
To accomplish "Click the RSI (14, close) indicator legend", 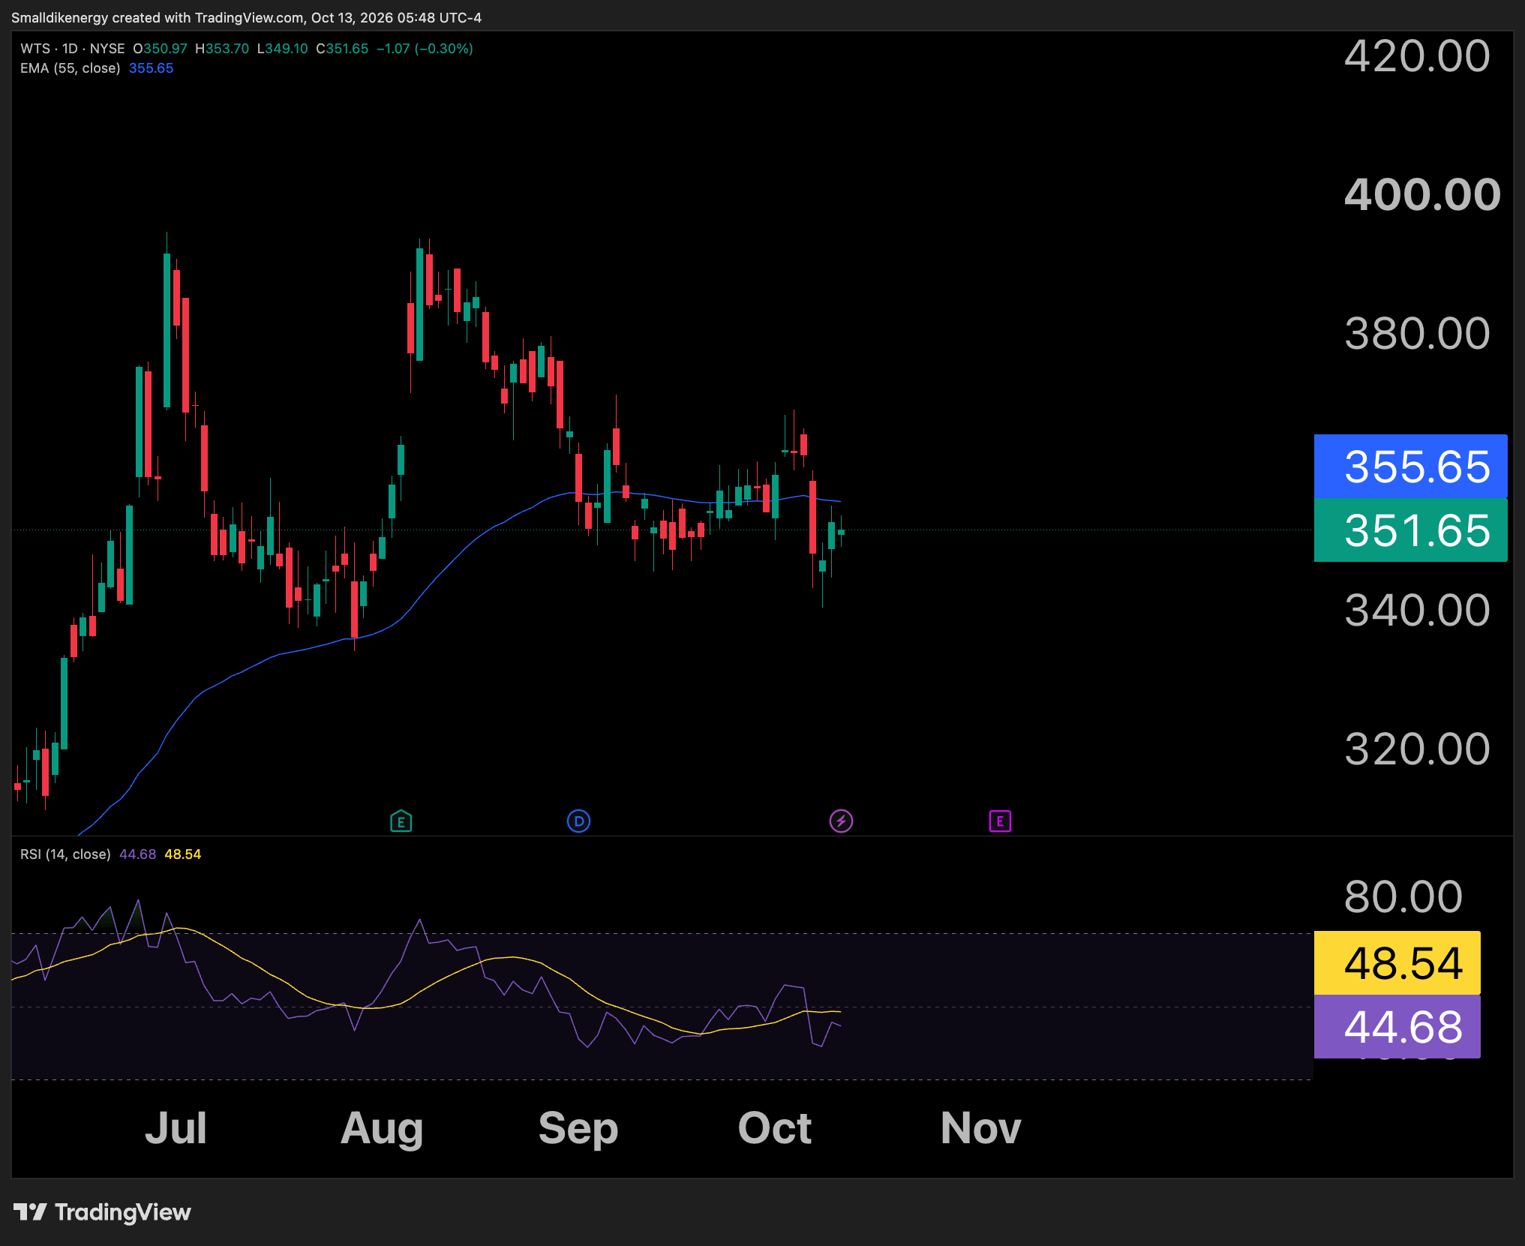I will 65,854.
